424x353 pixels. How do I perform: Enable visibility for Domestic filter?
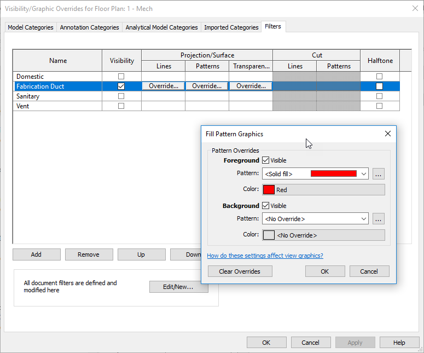[121, 77]
